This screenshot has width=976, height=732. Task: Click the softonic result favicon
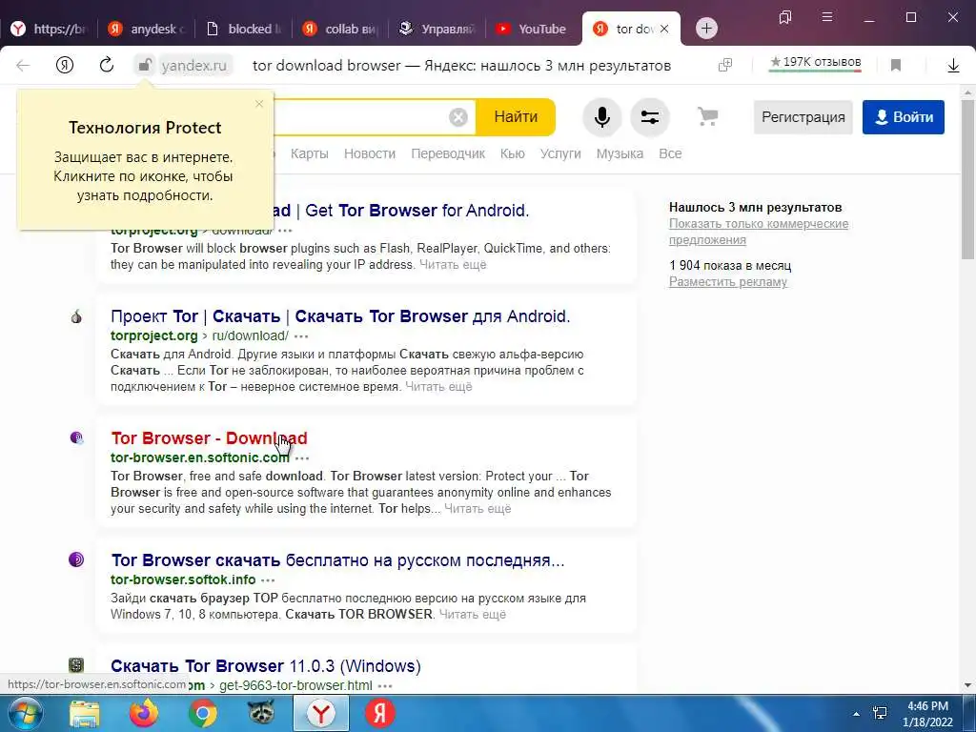(76, 438)
